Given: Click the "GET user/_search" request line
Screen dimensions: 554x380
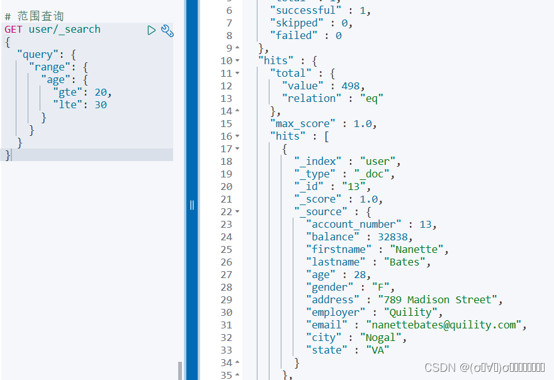Looking at the screenshot, I should point(52,30).
